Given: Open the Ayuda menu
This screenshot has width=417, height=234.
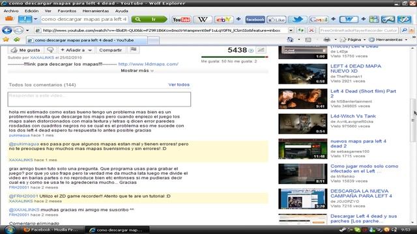Looking at the screenshot, I should tap(122, 11).
